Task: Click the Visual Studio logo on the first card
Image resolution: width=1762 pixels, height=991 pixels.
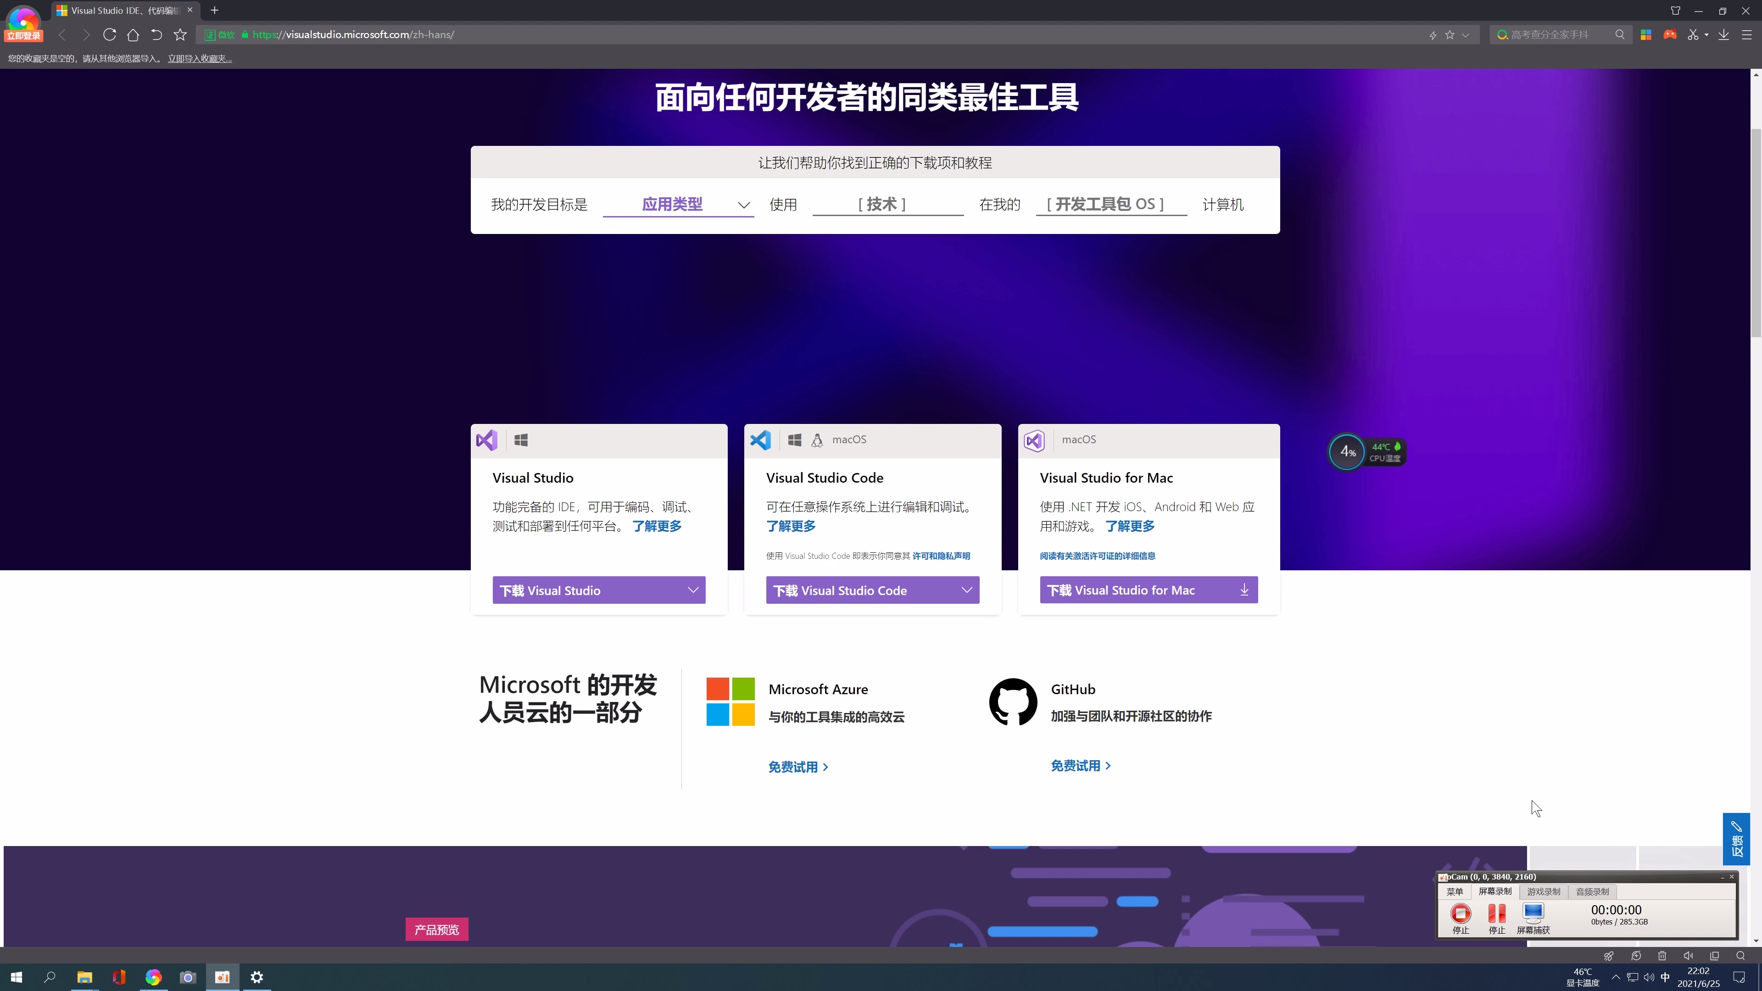Action: pos(486,440)
